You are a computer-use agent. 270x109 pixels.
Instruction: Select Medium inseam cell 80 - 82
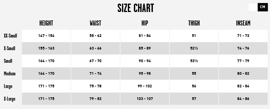pyautogui.click(x=243, y=73)
